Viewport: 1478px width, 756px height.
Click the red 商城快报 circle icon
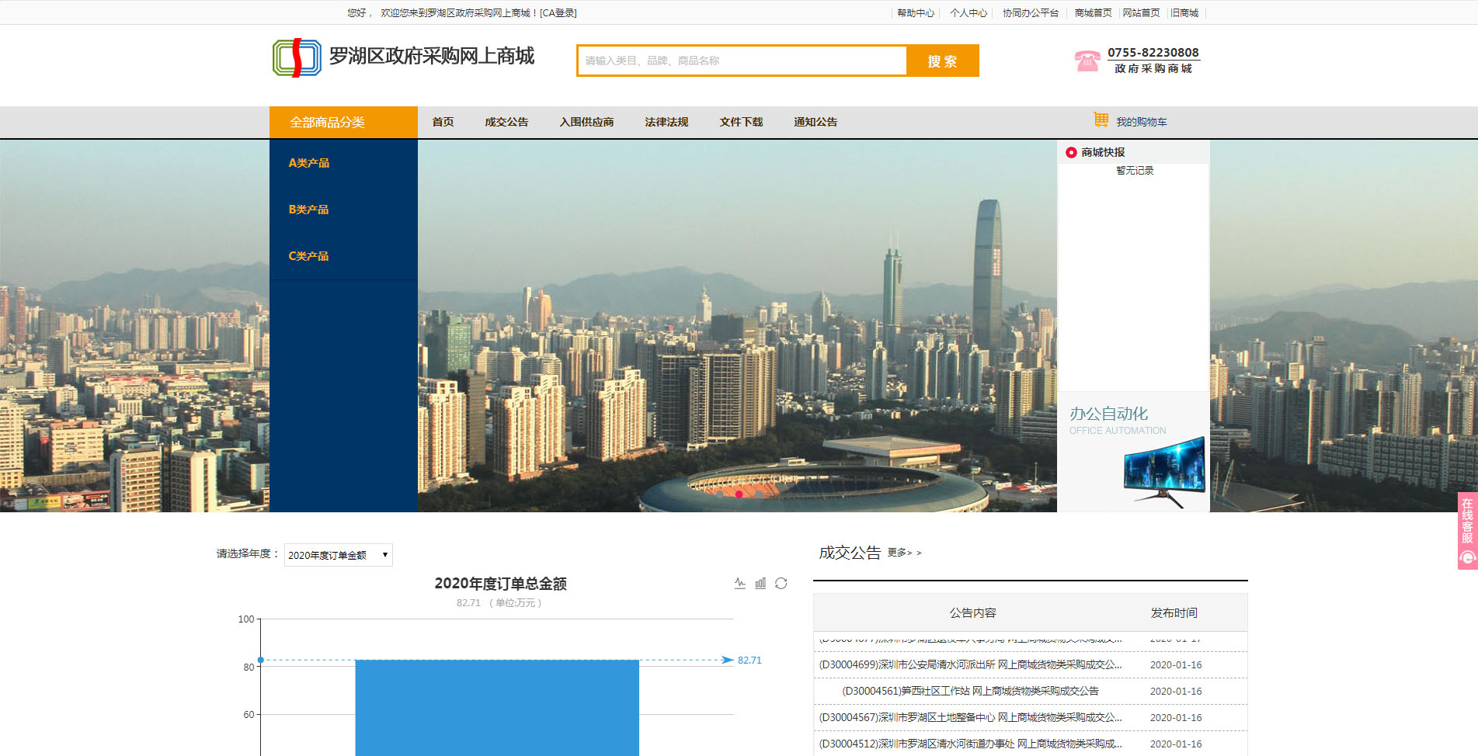1071,153
